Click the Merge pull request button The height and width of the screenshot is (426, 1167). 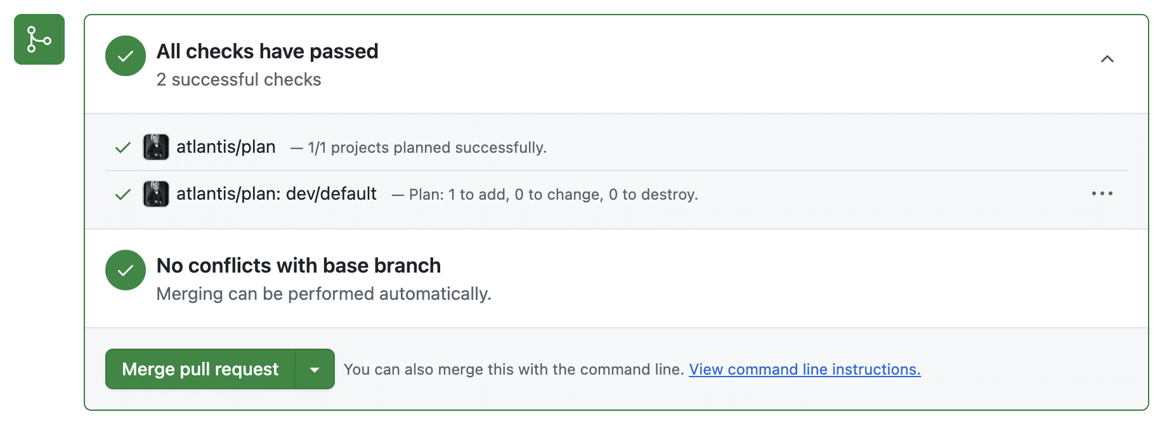pos(200,369)
